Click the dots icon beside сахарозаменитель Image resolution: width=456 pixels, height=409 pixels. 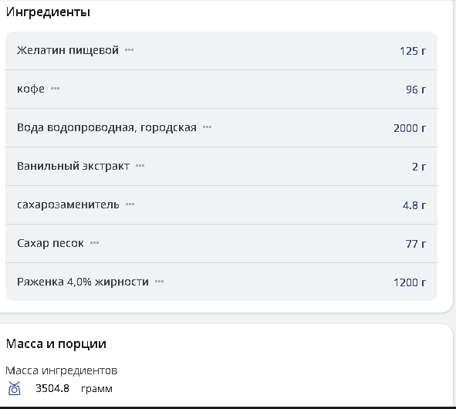[x=130, y=204]
